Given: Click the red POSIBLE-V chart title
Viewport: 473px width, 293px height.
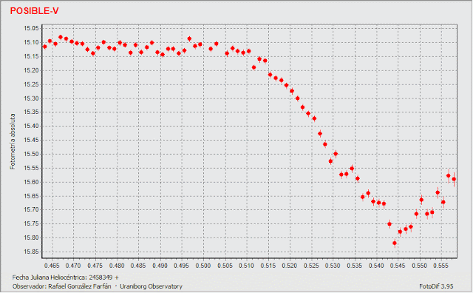Looking at the screenshot, I should coord(35,11).
